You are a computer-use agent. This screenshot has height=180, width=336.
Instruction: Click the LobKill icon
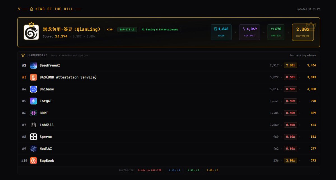click(x=33, y=125)
